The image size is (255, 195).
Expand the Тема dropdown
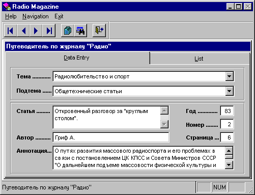(x=229, y=76)
